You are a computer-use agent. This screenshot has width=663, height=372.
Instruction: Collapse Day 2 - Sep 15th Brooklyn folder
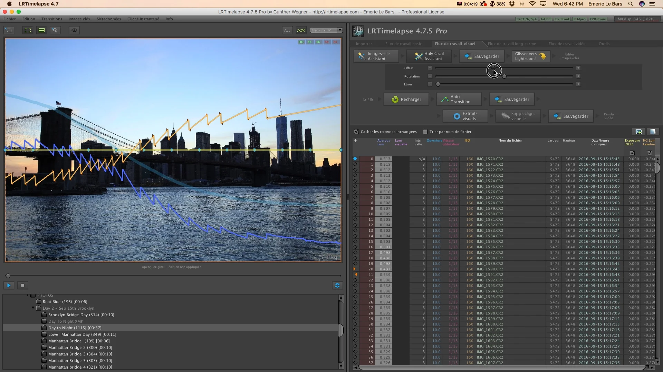[x=33, y=308]
